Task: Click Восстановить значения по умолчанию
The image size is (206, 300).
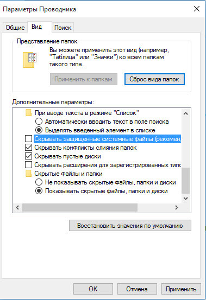Action: pyautogui.click(x=130, y=226)
